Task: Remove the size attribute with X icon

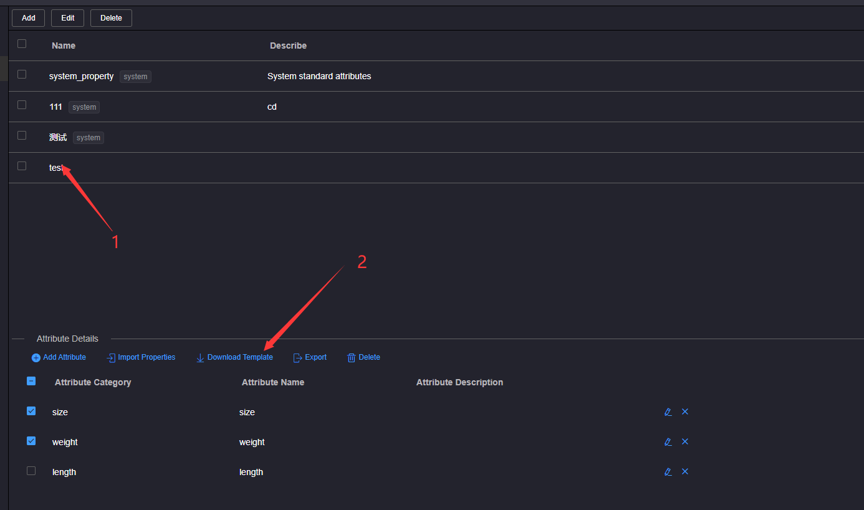Action: point(685,412)
